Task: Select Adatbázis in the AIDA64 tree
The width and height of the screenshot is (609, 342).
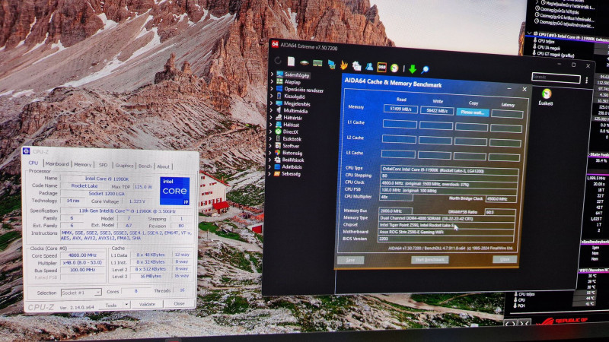Action: point(292,166)
